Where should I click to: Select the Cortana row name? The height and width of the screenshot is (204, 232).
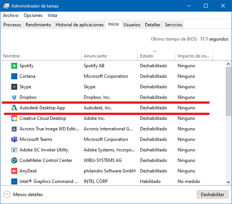27,76
